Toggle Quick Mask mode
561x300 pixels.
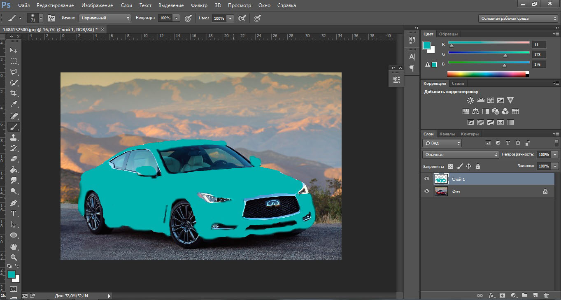pyautogui.click(x=14, y=289)
